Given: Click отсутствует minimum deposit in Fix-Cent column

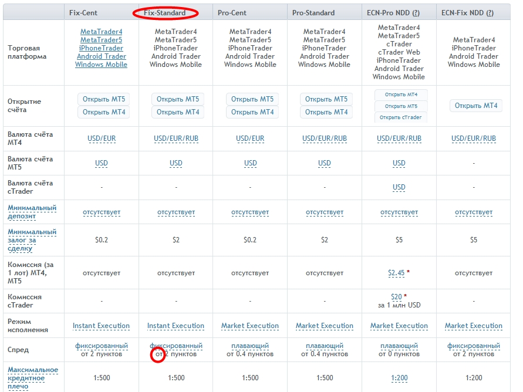Looking at the screenshot, I should [102, 212].
